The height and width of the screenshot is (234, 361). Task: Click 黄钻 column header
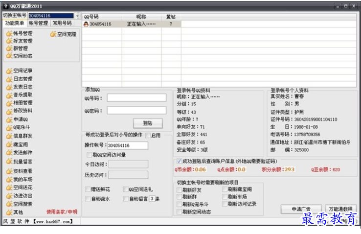click(x=171, y=17)
